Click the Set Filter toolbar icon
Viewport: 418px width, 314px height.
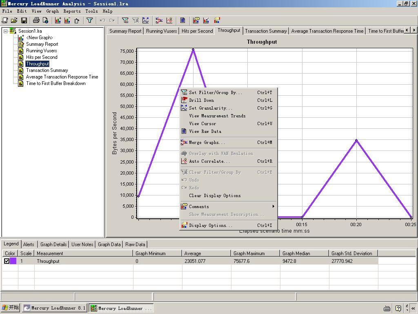[125, 20]
